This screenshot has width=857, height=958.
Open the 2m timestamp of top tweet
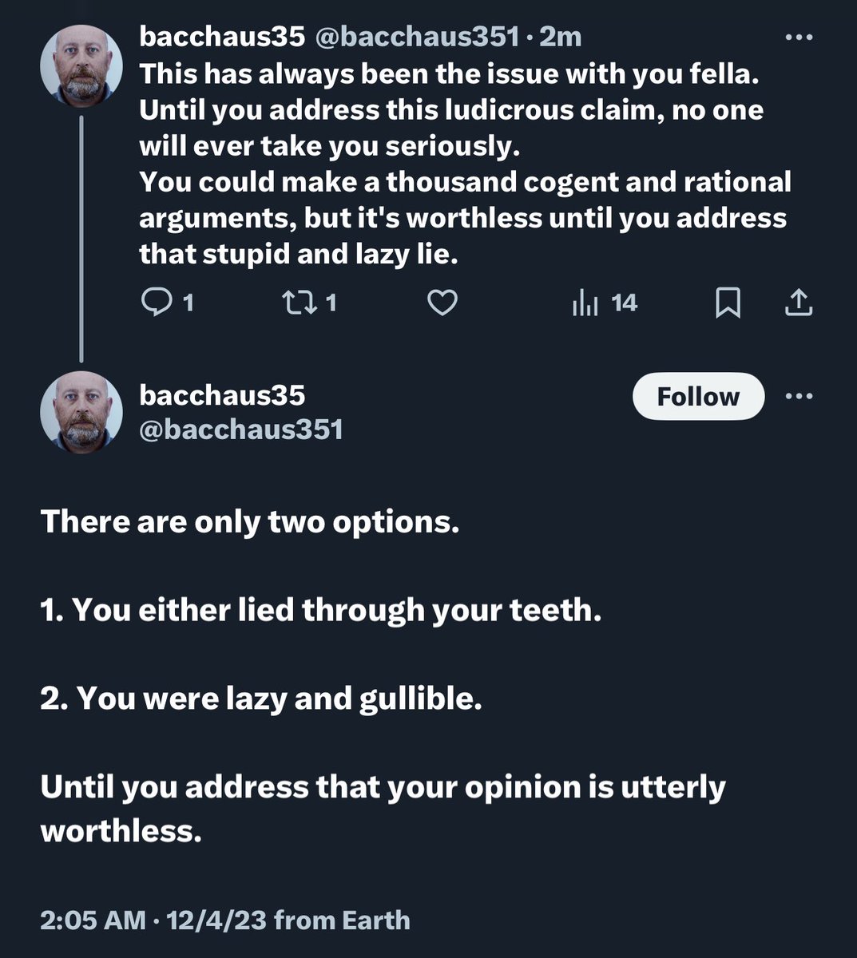(x=561, y=36)
